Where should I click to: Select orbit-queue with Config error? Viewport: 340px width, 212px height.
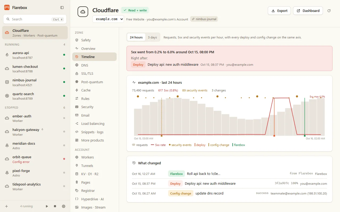35,159
